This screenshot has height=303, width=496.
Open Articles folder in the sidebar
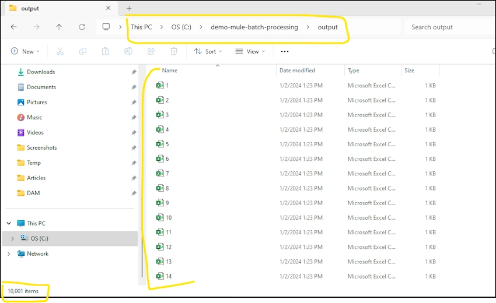(x=36, y=178)
